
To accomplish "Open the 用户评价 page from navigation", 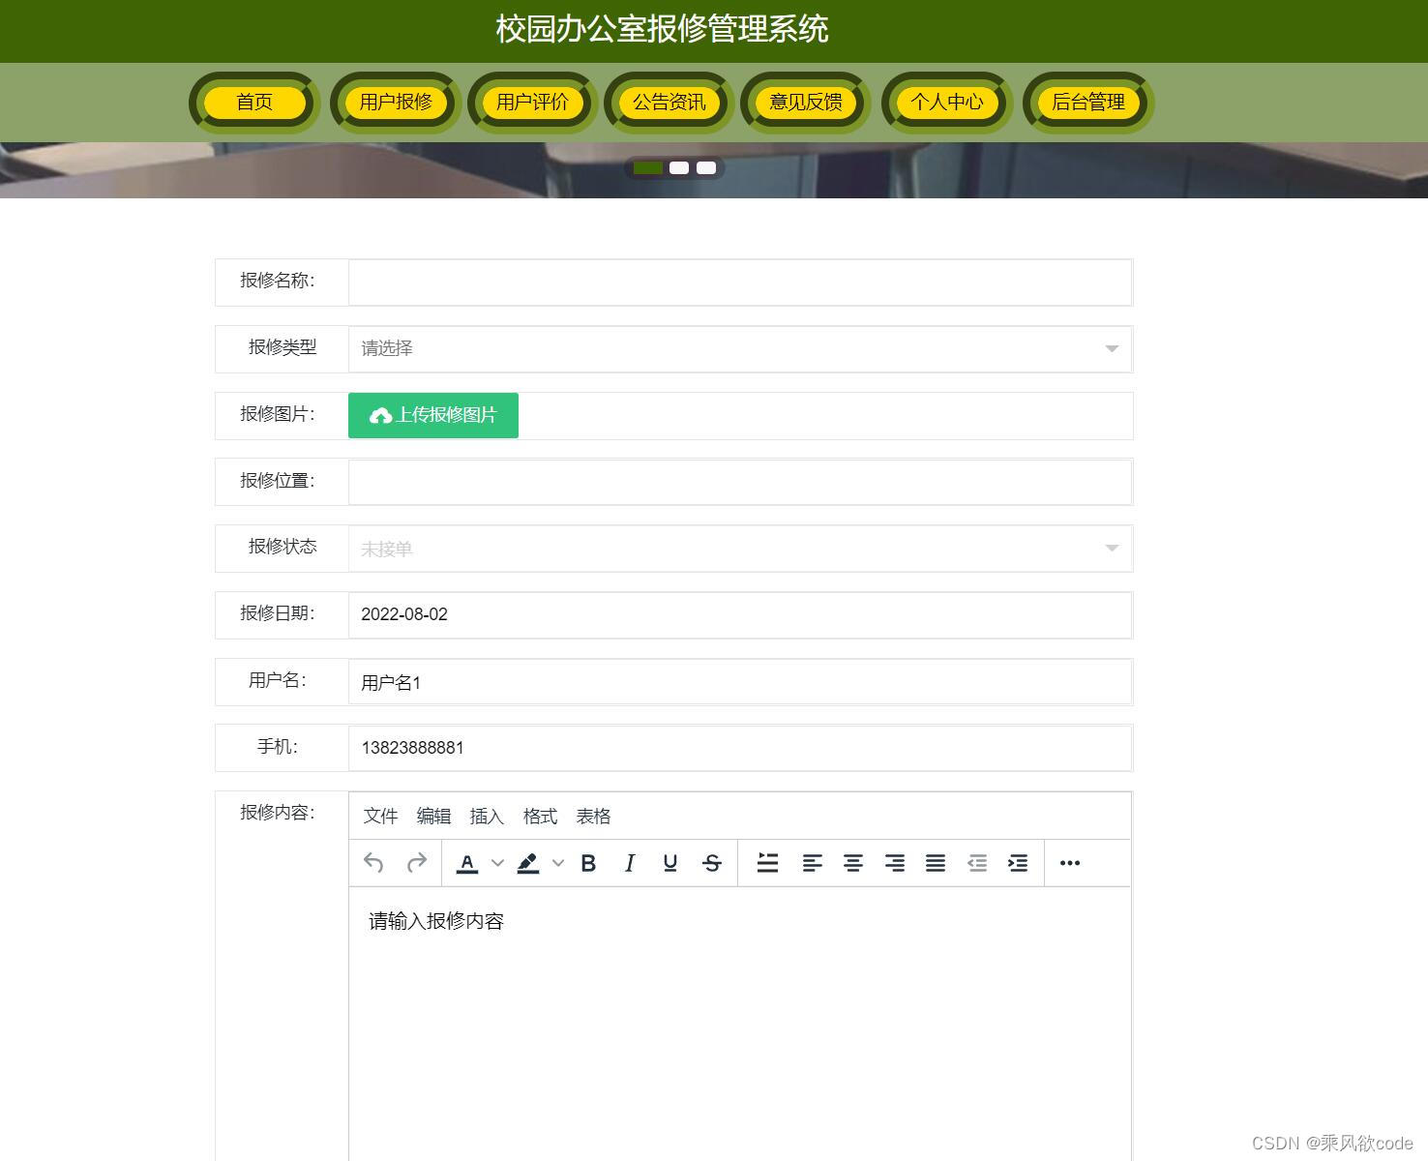I will [531, 102].
